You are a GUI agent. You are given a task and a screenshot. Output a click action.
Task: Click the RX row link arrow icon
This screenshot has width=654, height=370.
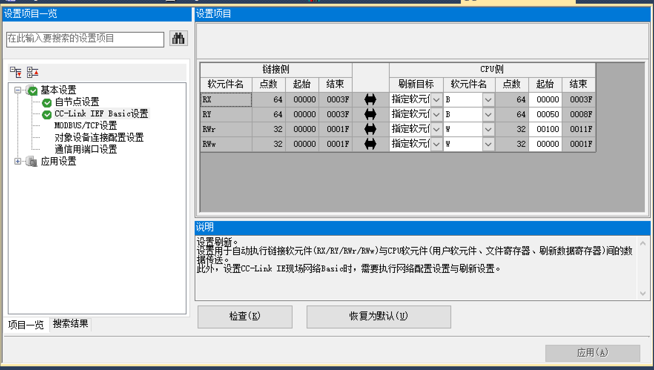370,99
